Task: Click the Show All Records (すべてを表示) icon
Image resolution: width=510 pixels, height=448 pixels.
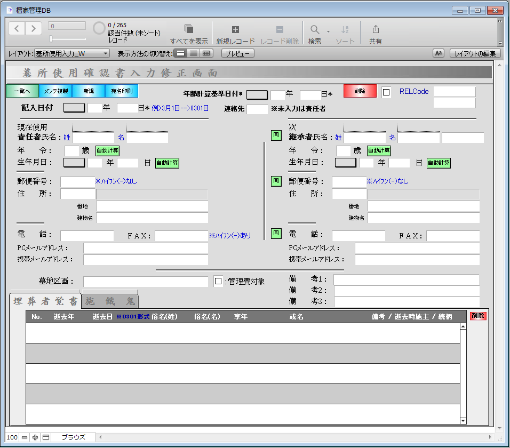Action: coord(189,29)
